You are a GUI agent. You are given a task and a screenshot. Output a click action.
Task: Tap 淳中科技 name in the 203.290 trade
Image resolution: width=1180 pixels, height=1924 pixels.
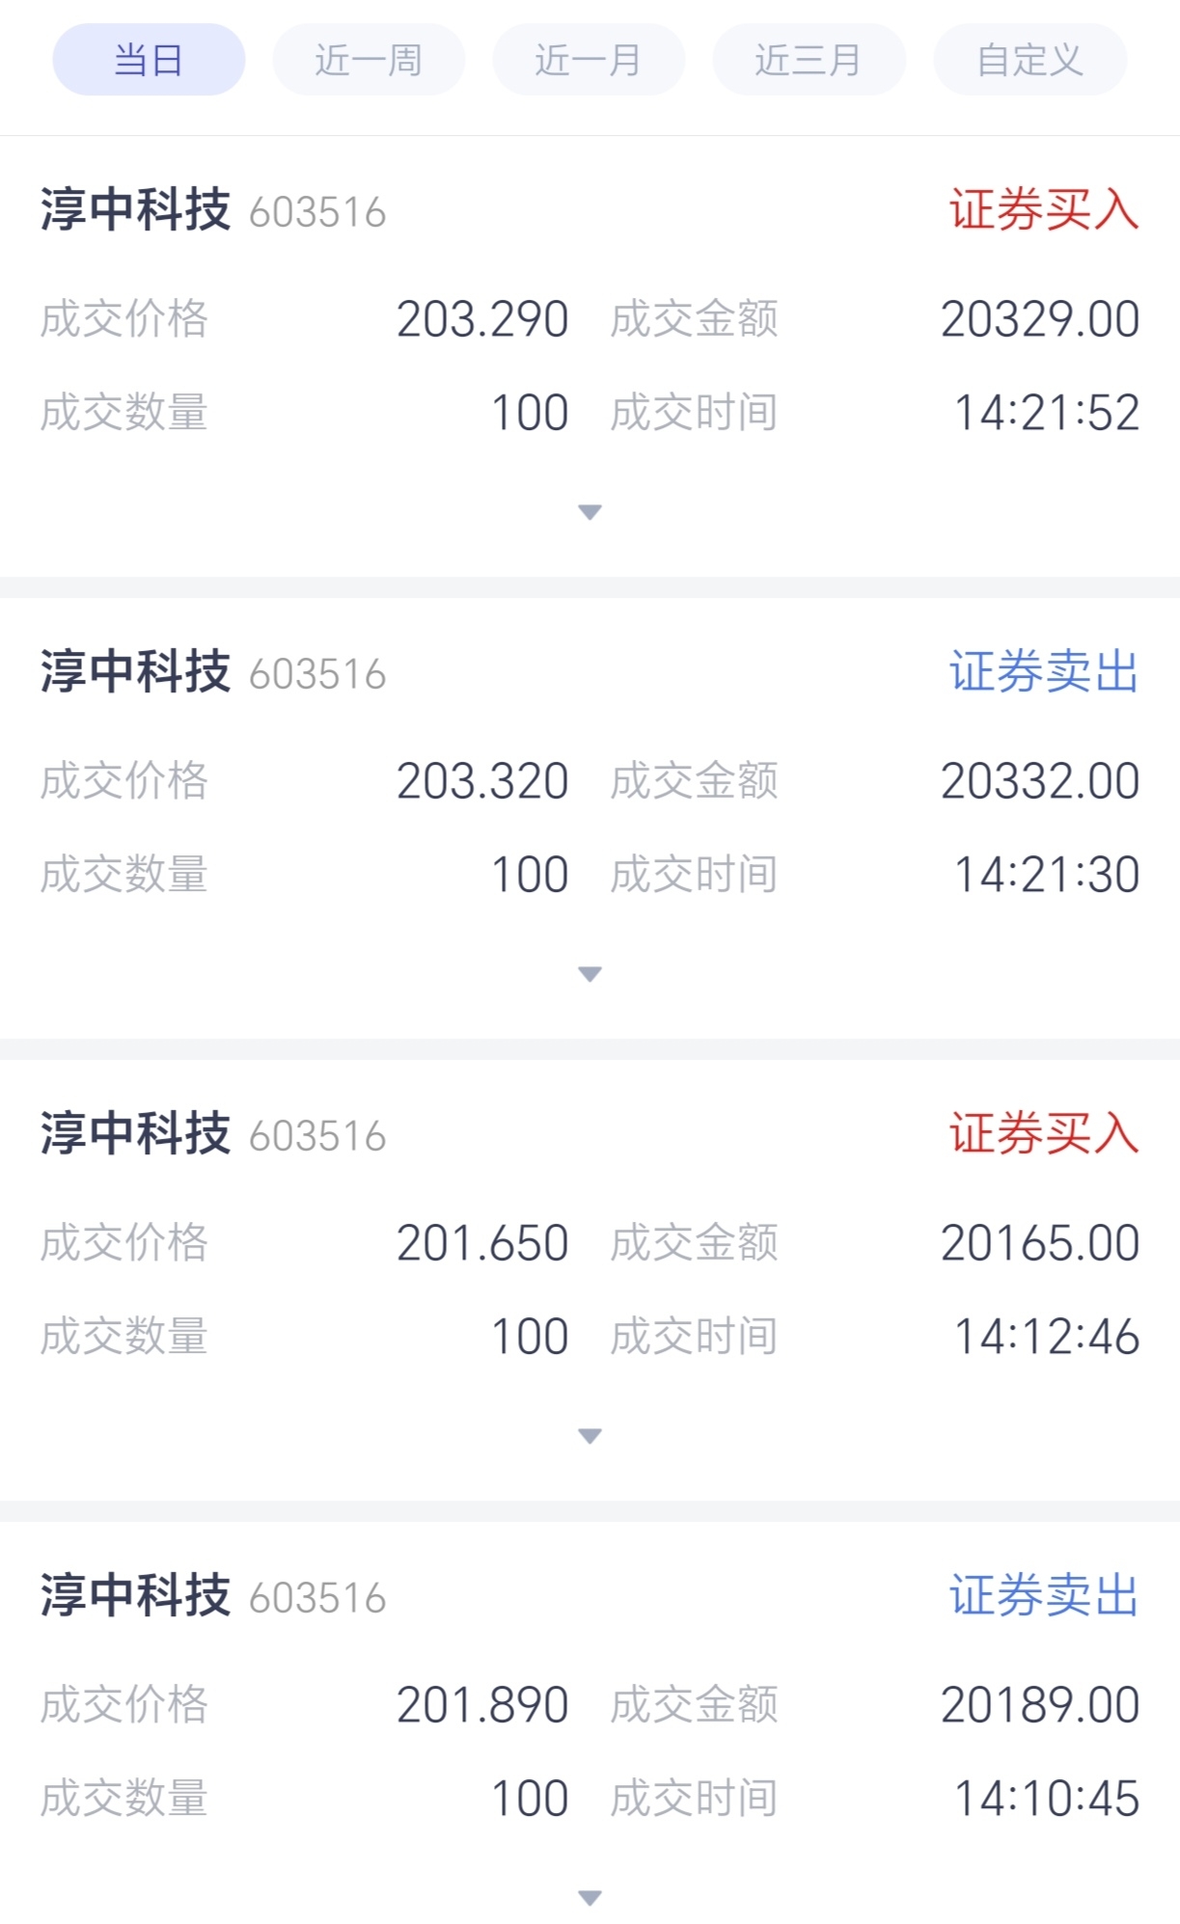(135, 209)
